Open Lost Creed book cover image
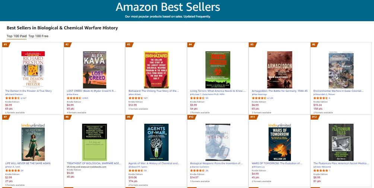374x188 pixels. click(x=95, y=69)
